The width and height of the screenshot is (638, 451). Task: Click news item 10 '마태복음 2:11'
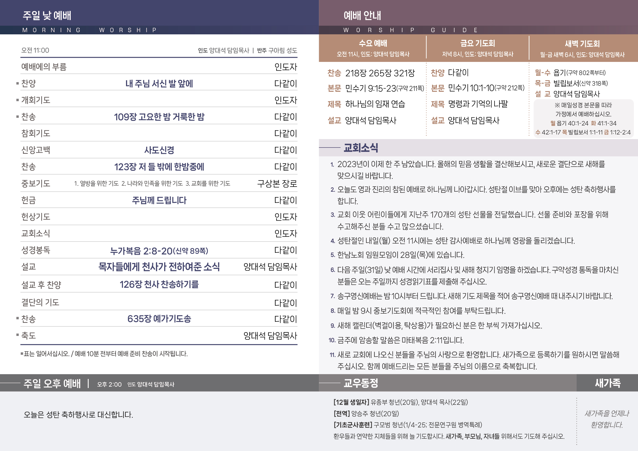pyautogui.click(x=397, y=340)
